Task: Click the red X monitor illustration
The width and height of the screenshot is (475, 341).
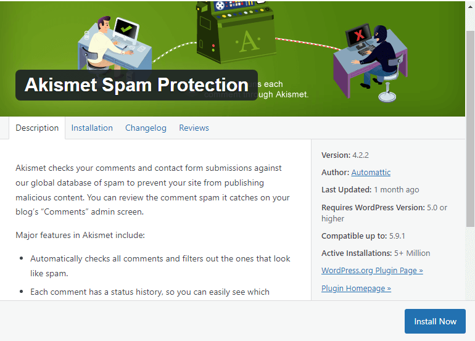Action: [x=359, y=36]
